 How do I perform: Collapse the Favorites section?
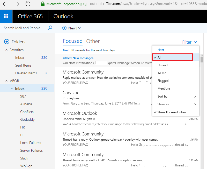7,50
